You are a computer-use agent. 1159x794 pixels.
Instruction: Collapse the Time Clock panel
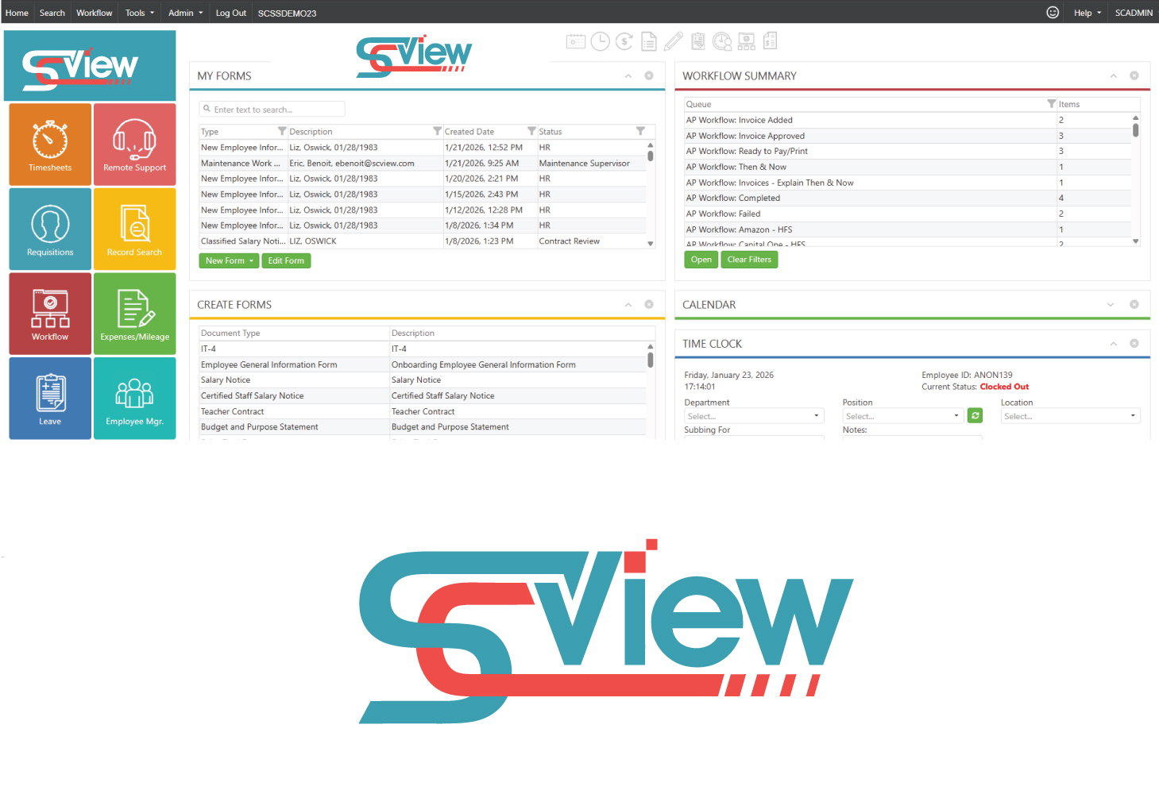click(x=1114, y=343)
